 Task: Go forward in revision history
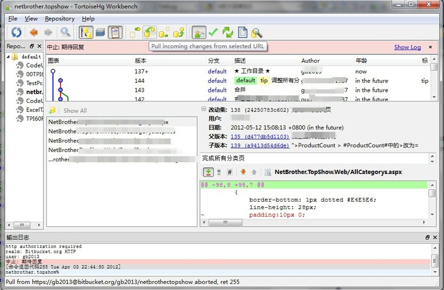coord(49,33)
